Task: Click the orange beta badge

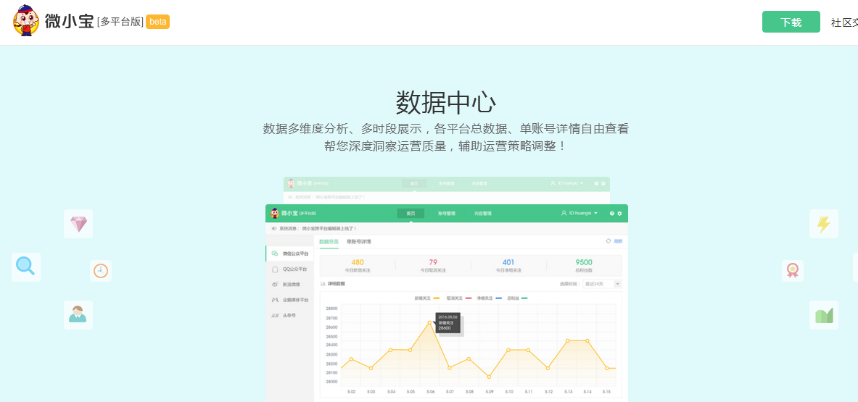Action: coord(157,22)
